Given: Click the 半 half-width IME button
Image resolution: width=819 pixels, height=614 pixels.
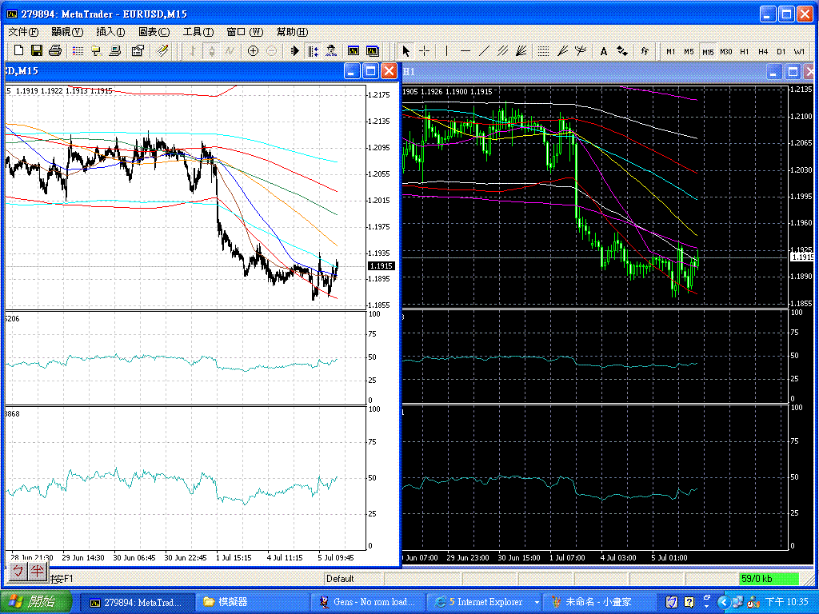Looking at the screenshot, I should coord(36,571).
